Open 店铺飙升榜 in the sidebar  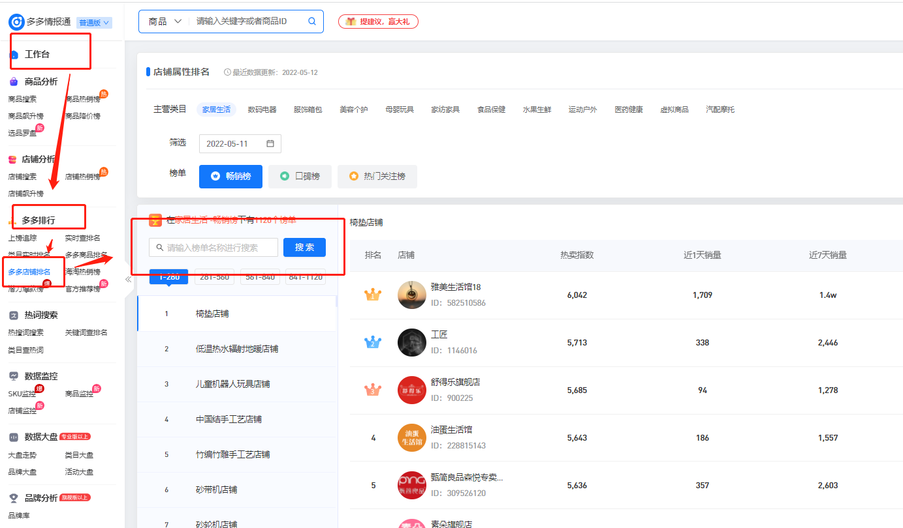pos(26,194)
